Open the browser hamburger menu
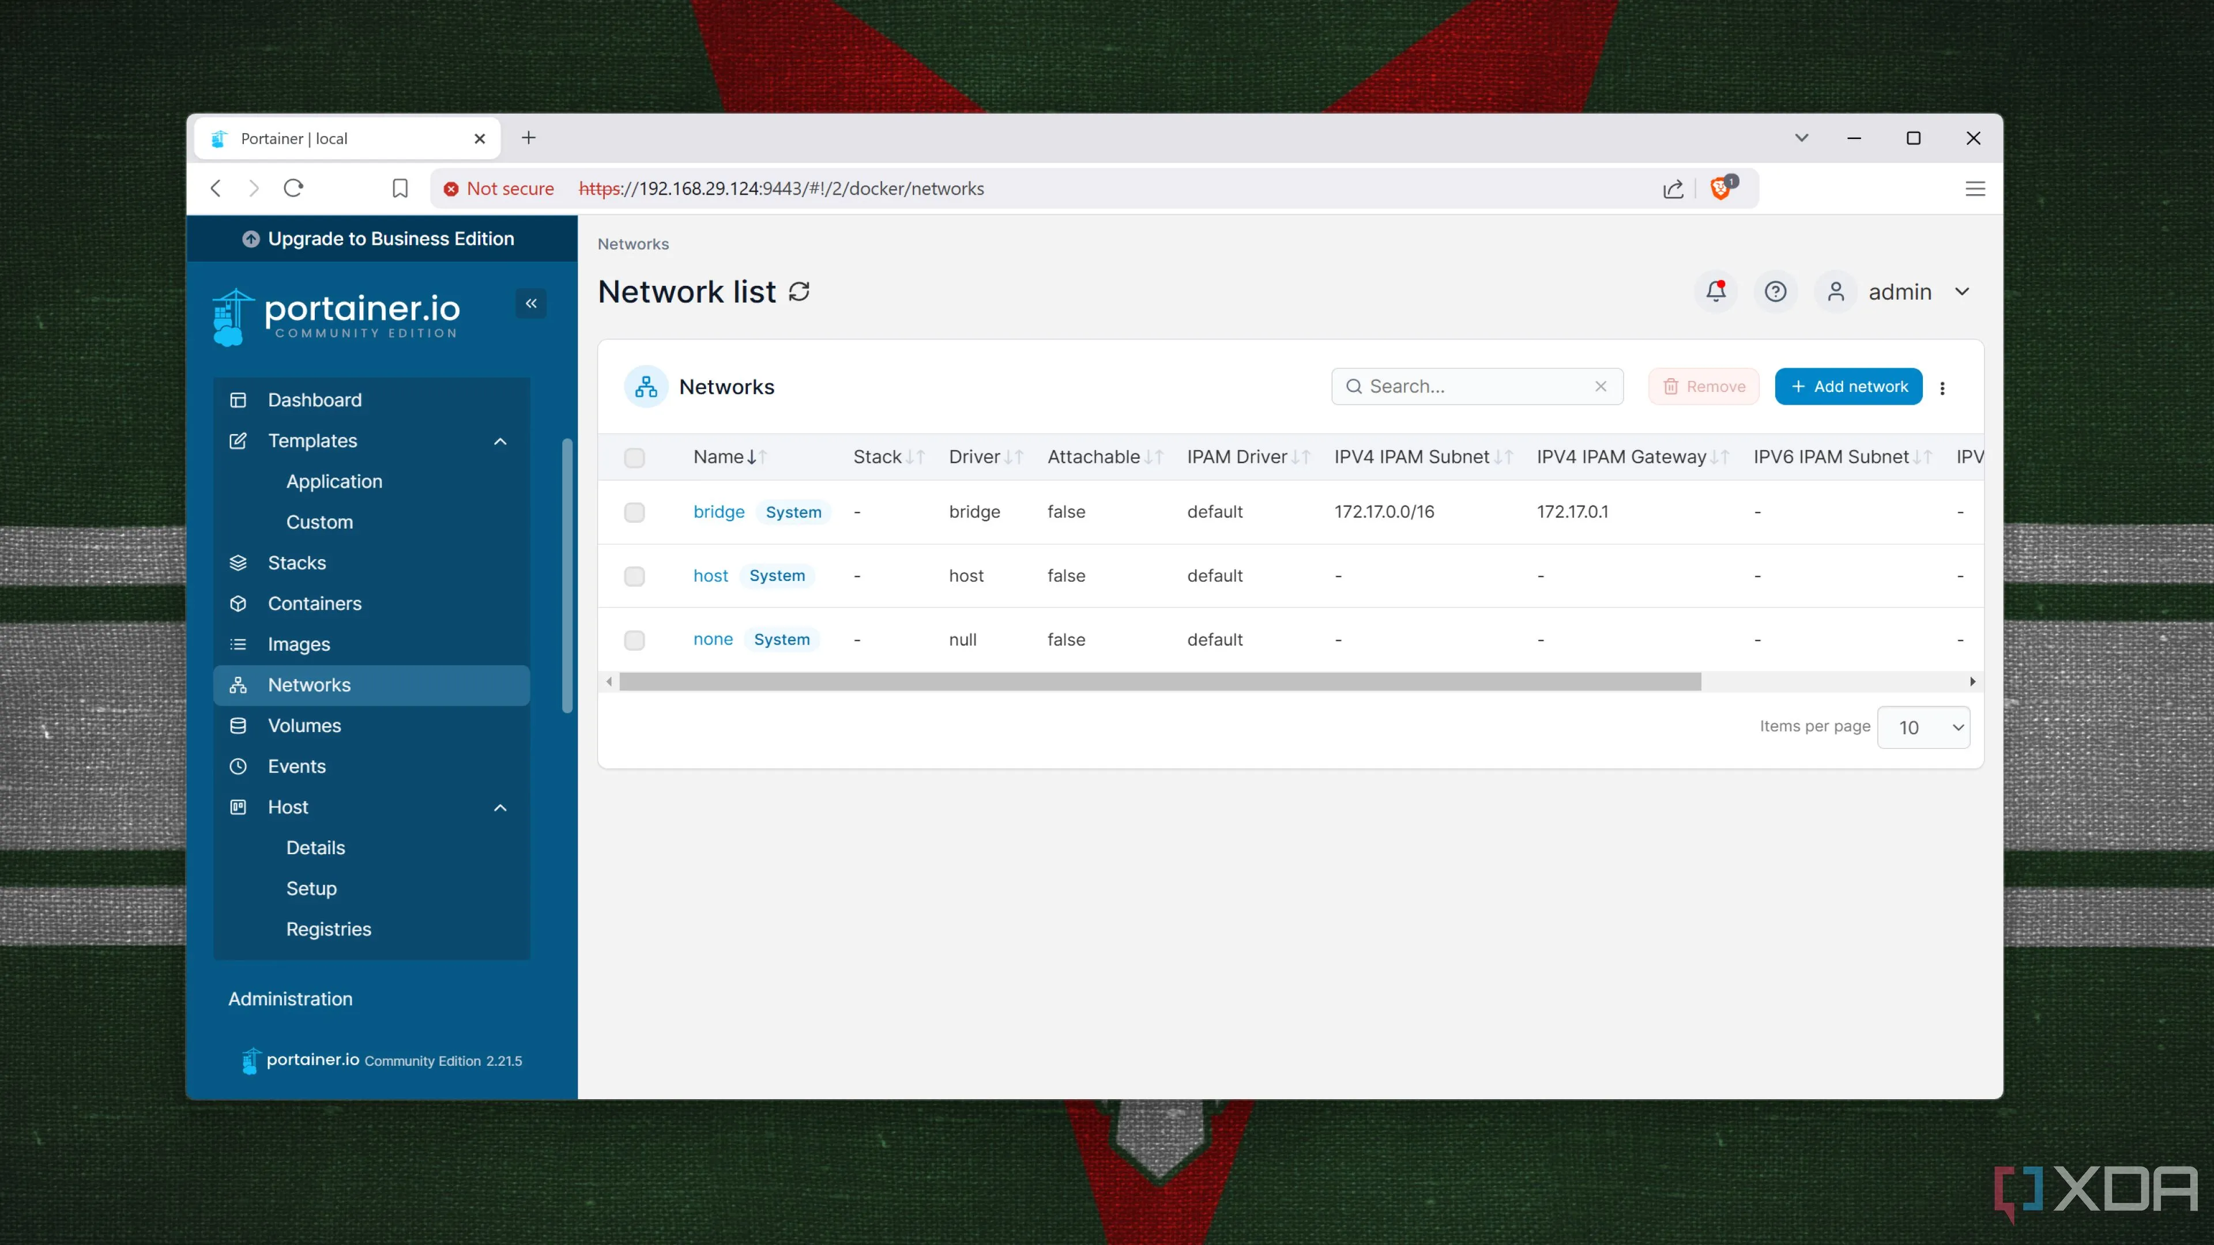 pyautogui.click(x=1975, y=188)
